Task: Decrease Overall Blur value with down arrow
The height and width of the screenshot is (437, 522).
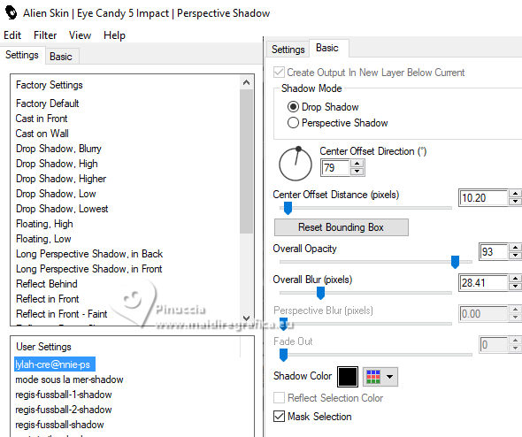Action: click(x=515, y=287)
